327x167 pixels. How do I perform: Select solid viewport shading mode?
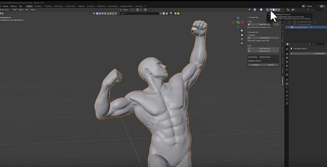(x=274, y=10)
